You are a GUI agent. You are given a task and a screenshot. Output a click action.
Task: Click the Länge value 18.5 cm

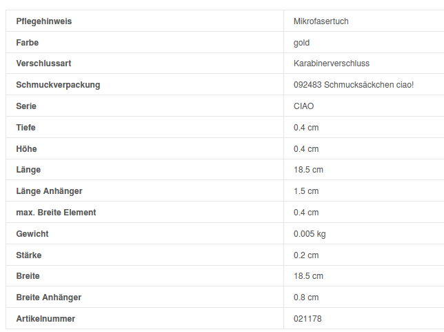308,170
